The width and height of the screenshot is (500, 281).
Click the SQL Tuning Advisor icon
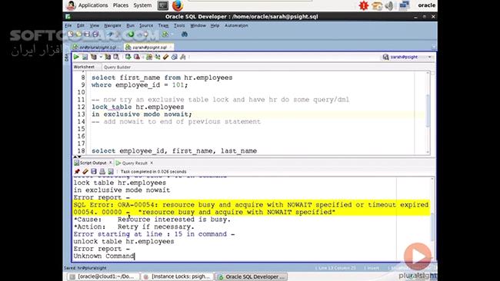tap(116, 57)
